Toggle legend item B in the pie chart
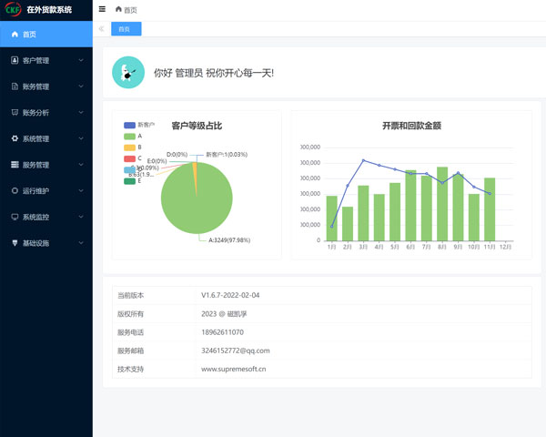This screenshot has height=437, width=546. coord(129,147)
